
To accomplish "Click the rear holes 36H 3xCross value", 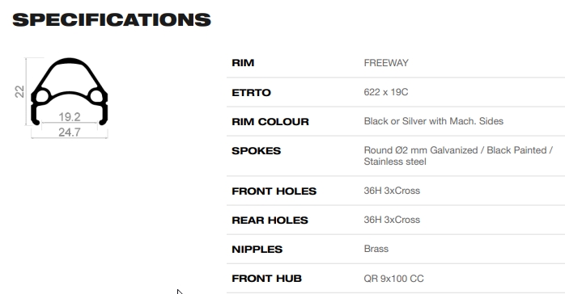I will 392,220.
